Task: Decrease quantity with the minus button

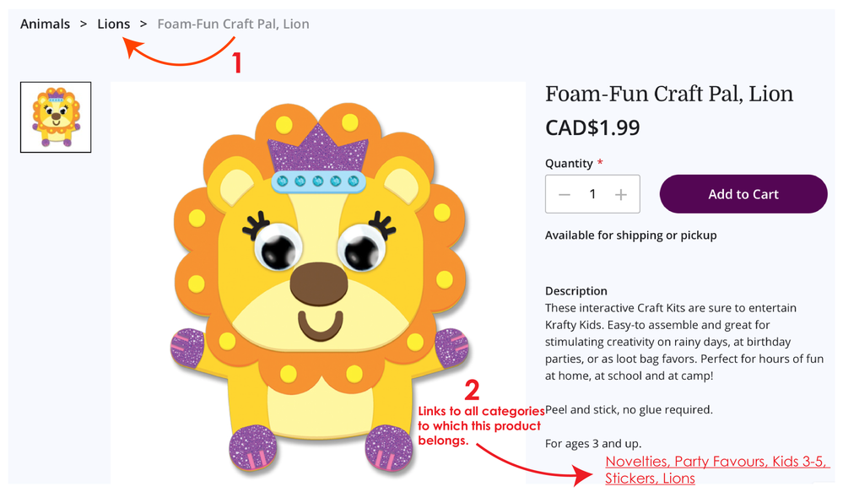Action: coord(565,195)
